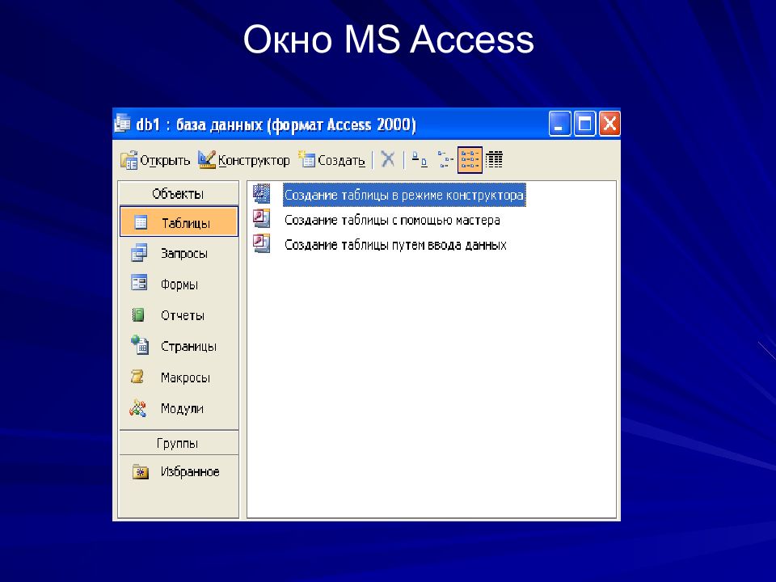Select Создание таблицы путем ввода данных
This screenshot has height=582, width=776.
[x=395, y=244]
